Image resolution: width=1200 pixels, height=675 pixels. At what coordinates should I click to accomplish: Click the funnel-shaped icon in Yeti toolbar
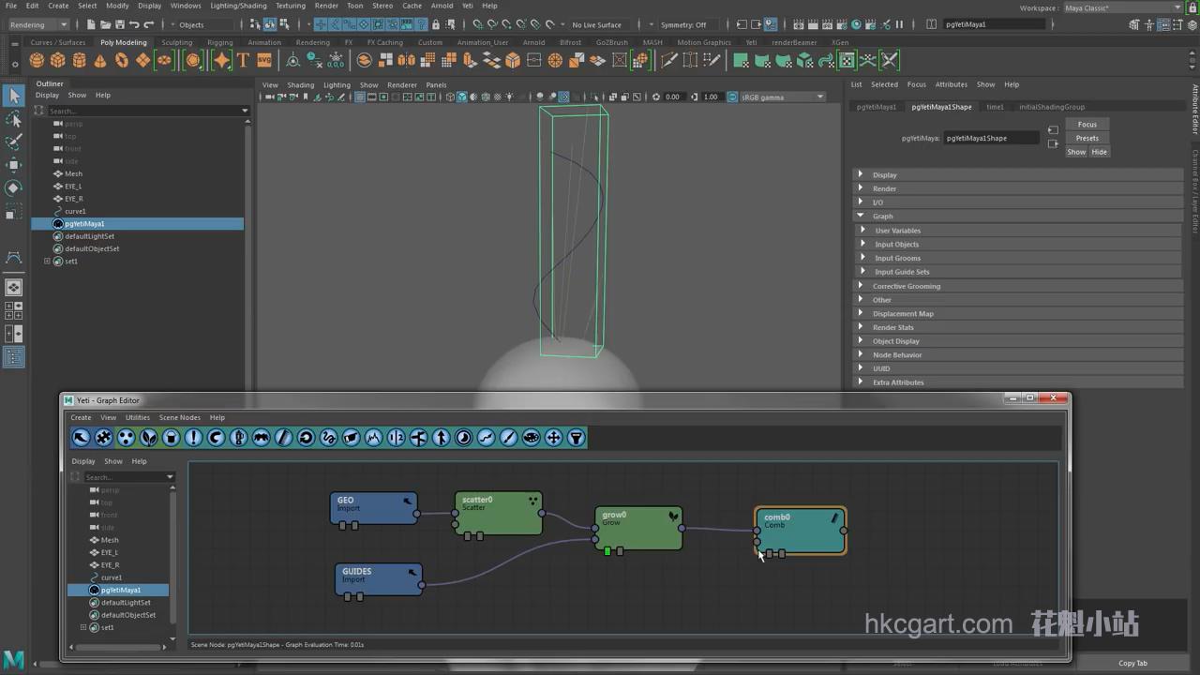coord(576,438)
